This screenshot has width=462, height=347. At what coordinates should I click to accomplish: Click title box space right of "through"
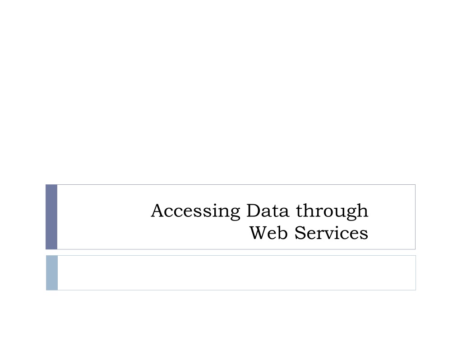(x=392, y=211)
